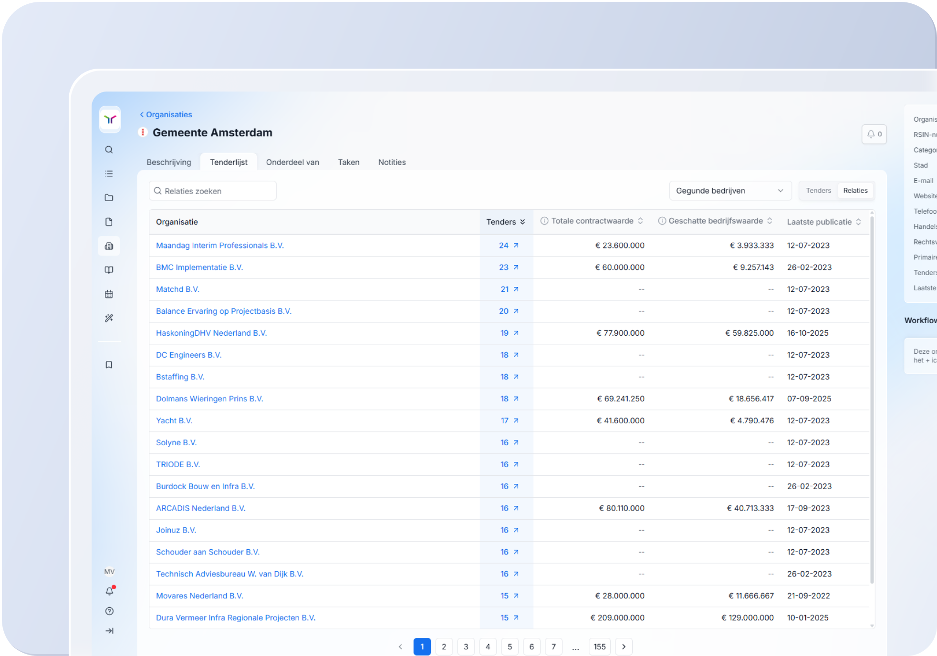Open the folder icon in the sidebar

(109, 197)
